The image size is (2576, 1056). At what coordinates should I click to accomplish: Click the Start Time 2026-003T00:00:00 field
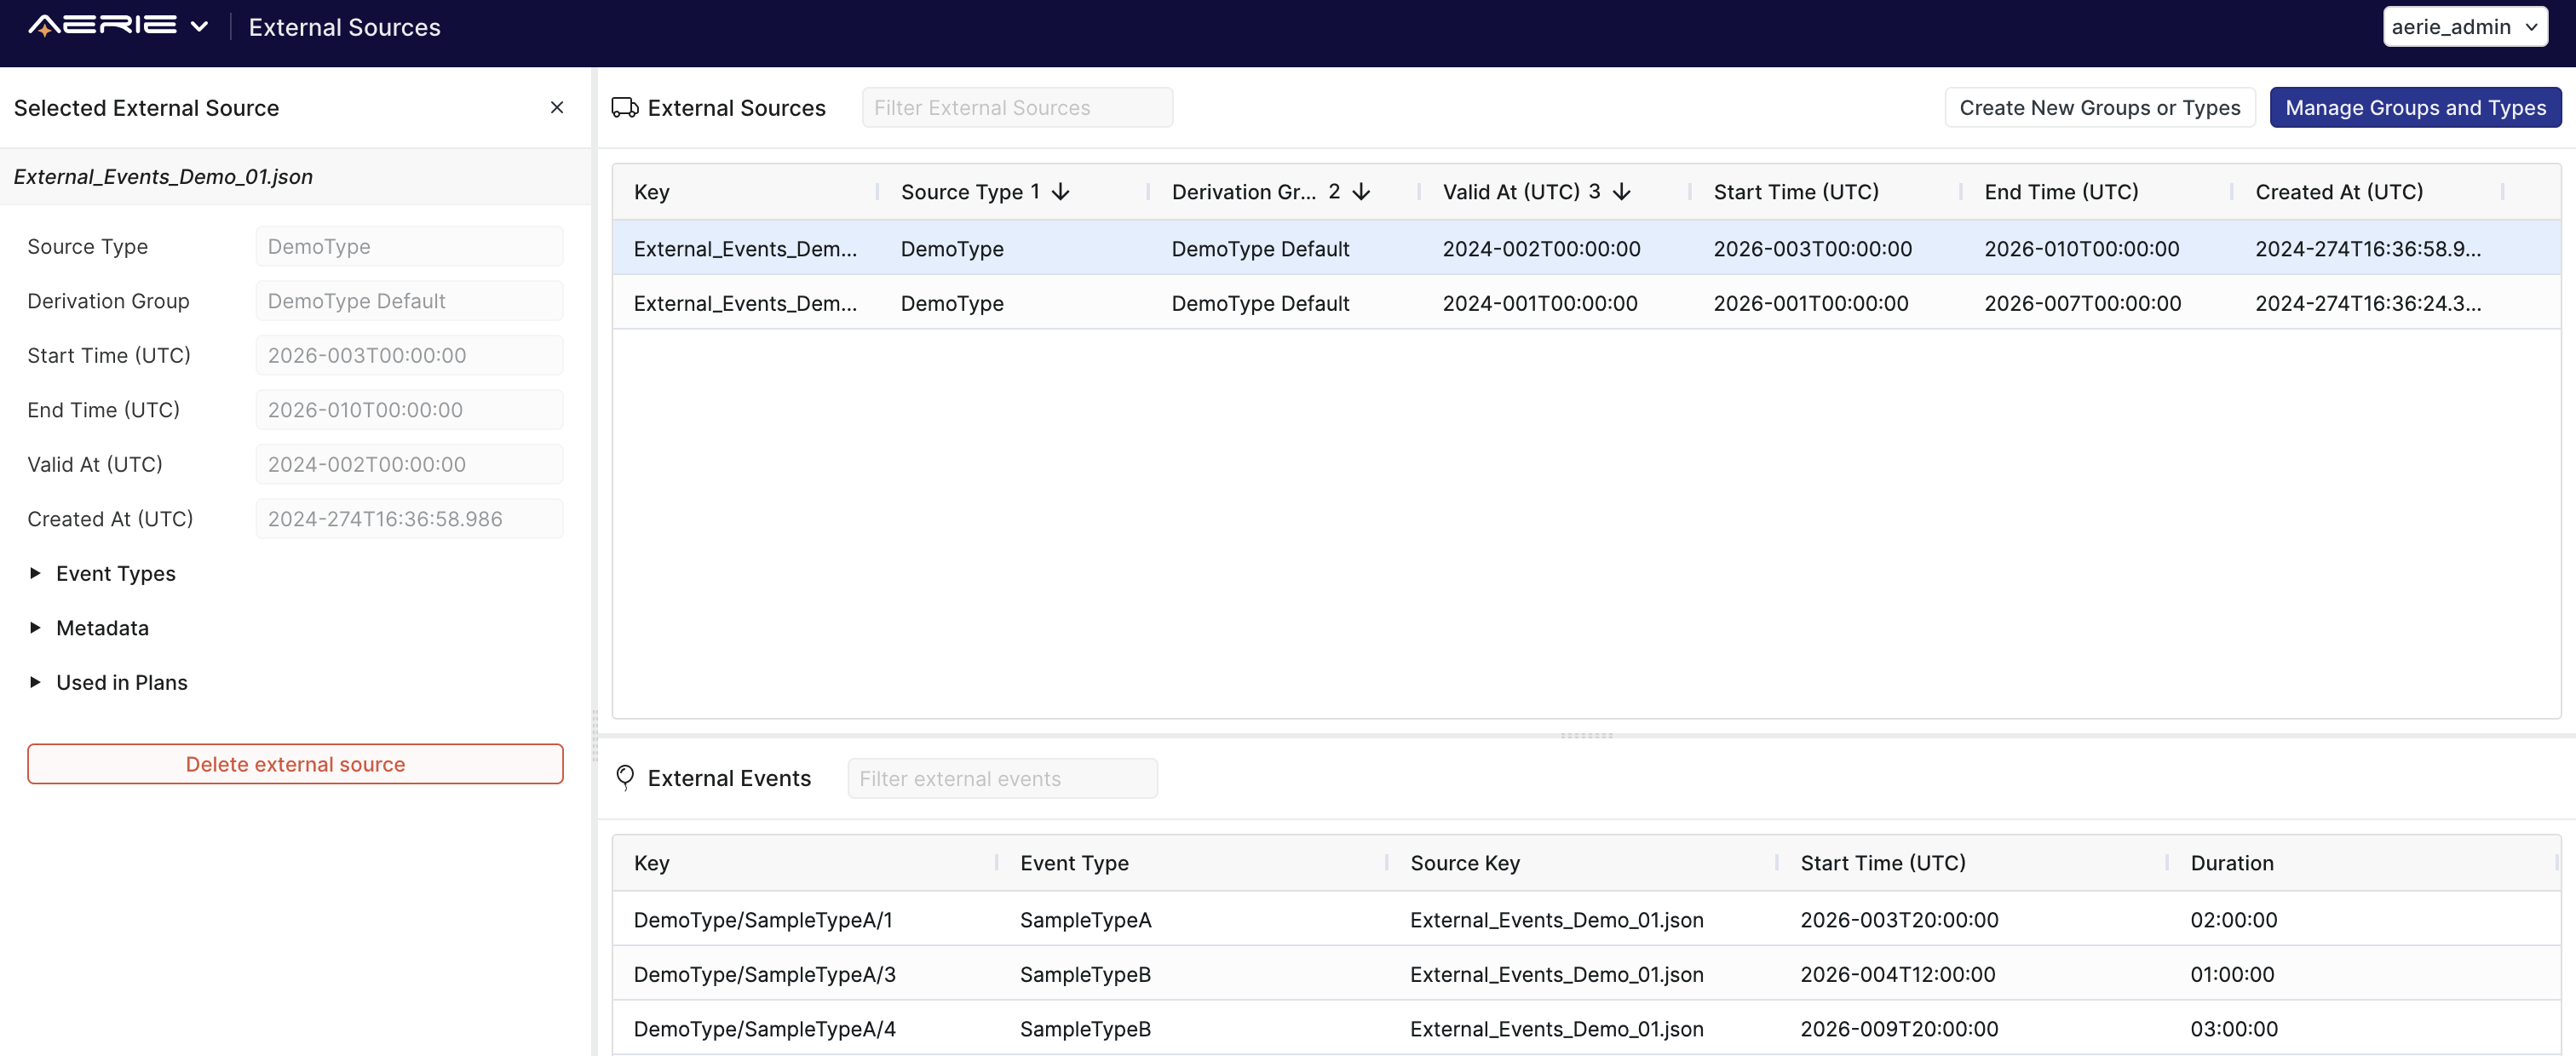point(409,355)
